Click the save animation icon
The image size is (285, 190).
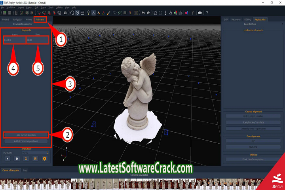coord(35,159)
